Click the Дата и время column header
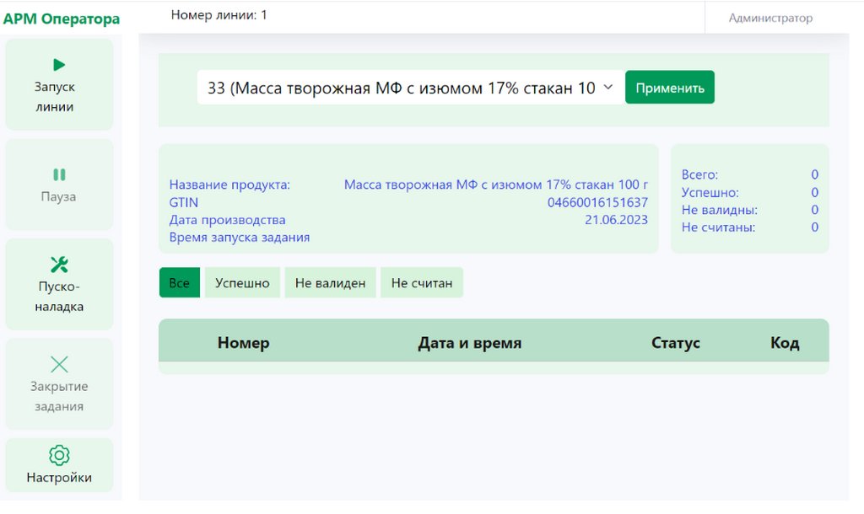 coord(469,343)
